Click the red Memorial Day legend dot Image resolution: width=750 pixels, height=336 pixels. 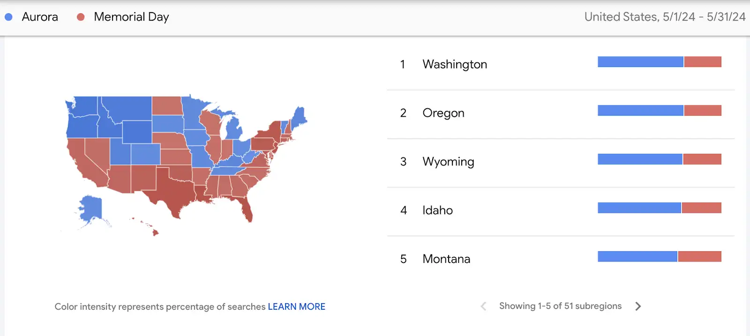tap(81, 16)
